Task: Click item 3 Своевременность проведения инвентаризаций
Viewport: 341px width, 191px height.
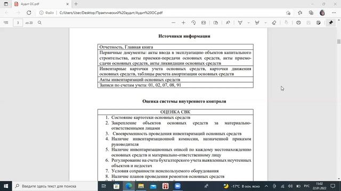Action: click(x=177, y=134)
